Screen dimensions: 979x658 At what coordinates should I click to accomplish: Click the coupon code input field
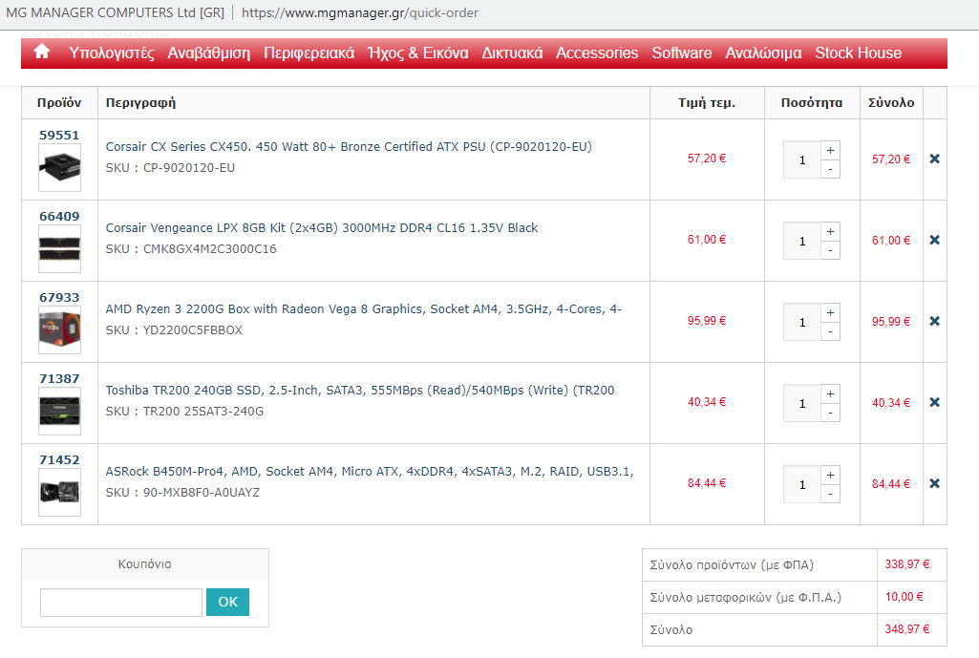(121, 603)
